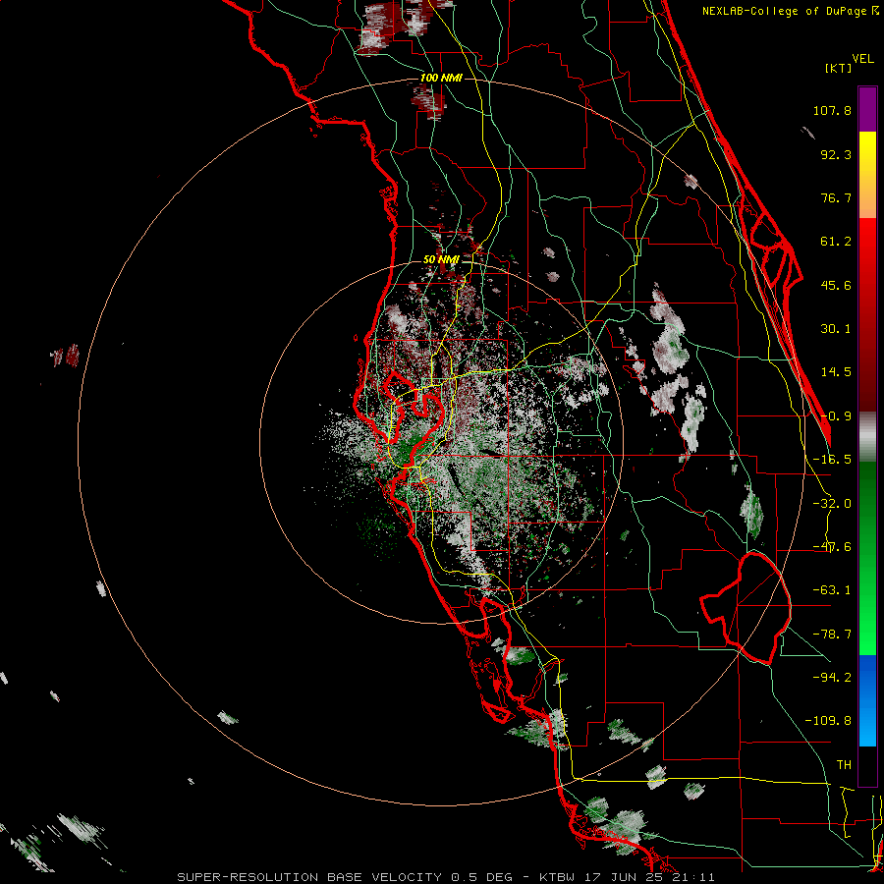Screen dimensions: 884x884
Task: Click the VEL legend title
Action: click(x=862, y=59)
